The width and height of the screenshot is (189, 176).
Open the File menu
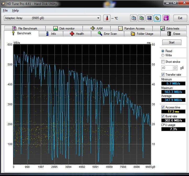click(5, 10)
